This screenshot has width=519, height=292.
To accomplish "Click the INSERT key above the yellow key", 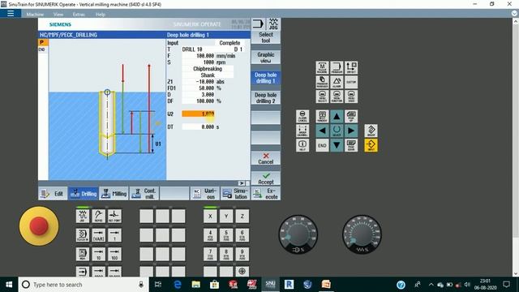I will (371, 131).
